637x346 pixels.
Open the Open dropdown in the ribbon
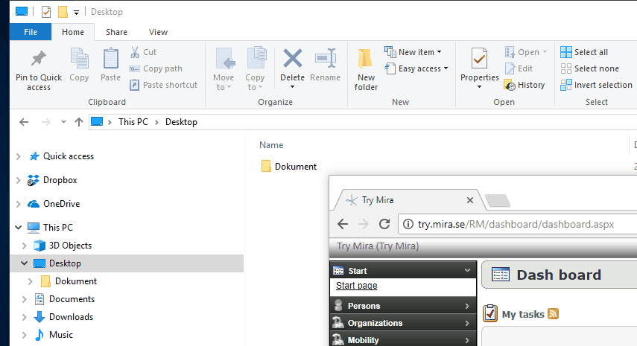pos(526,52)
